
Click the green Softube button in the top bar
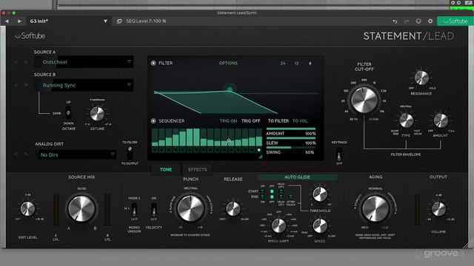[x=455, y=21]
